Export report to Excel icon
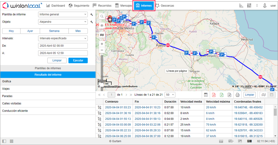 (221, 94)
